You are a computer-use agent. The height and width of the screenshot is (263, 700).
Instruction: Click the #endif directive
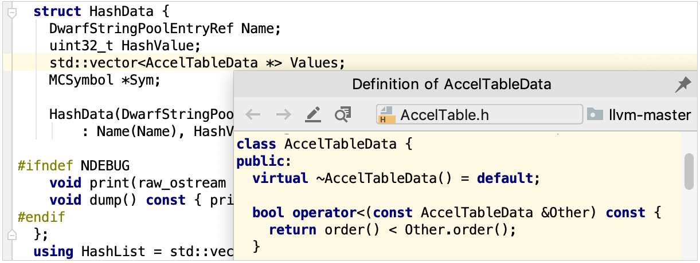tap(41, 217)
